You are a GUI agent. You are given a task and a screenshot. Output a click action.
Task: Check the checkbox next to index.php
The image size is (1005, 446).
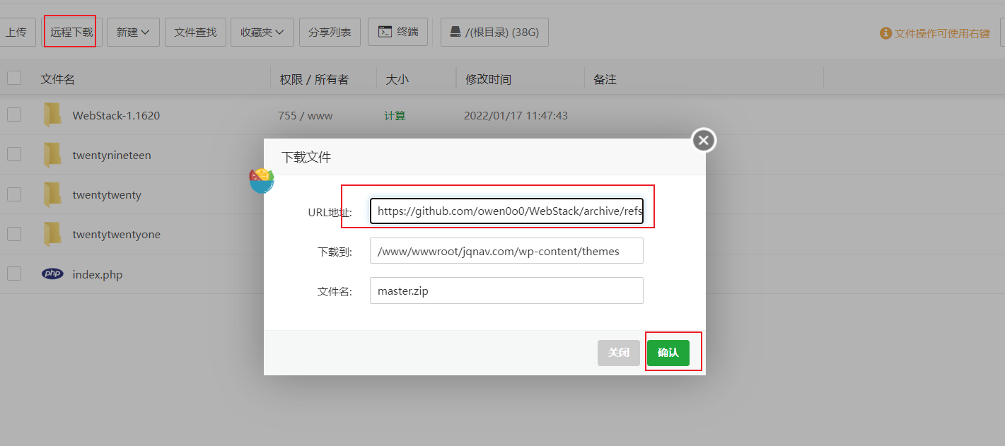14,274
